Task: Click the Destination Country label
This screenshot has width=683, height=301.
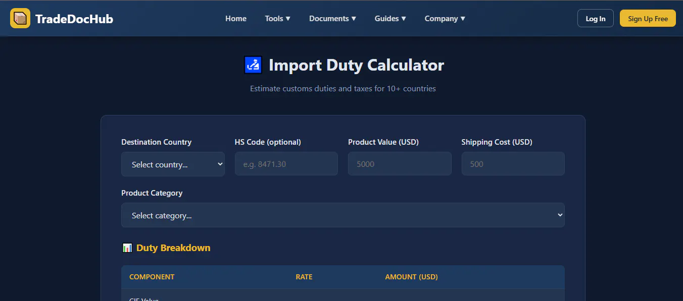Action: pyautogui.click(x=157, y=142)
